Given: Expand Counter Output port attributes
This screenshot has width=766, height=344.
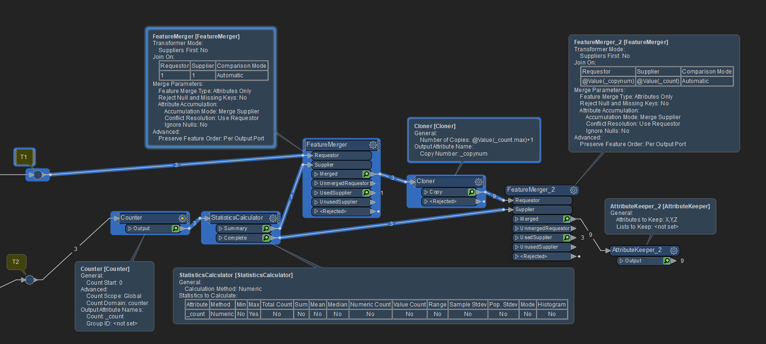Looking at the screenshot, I should point(130,229).
